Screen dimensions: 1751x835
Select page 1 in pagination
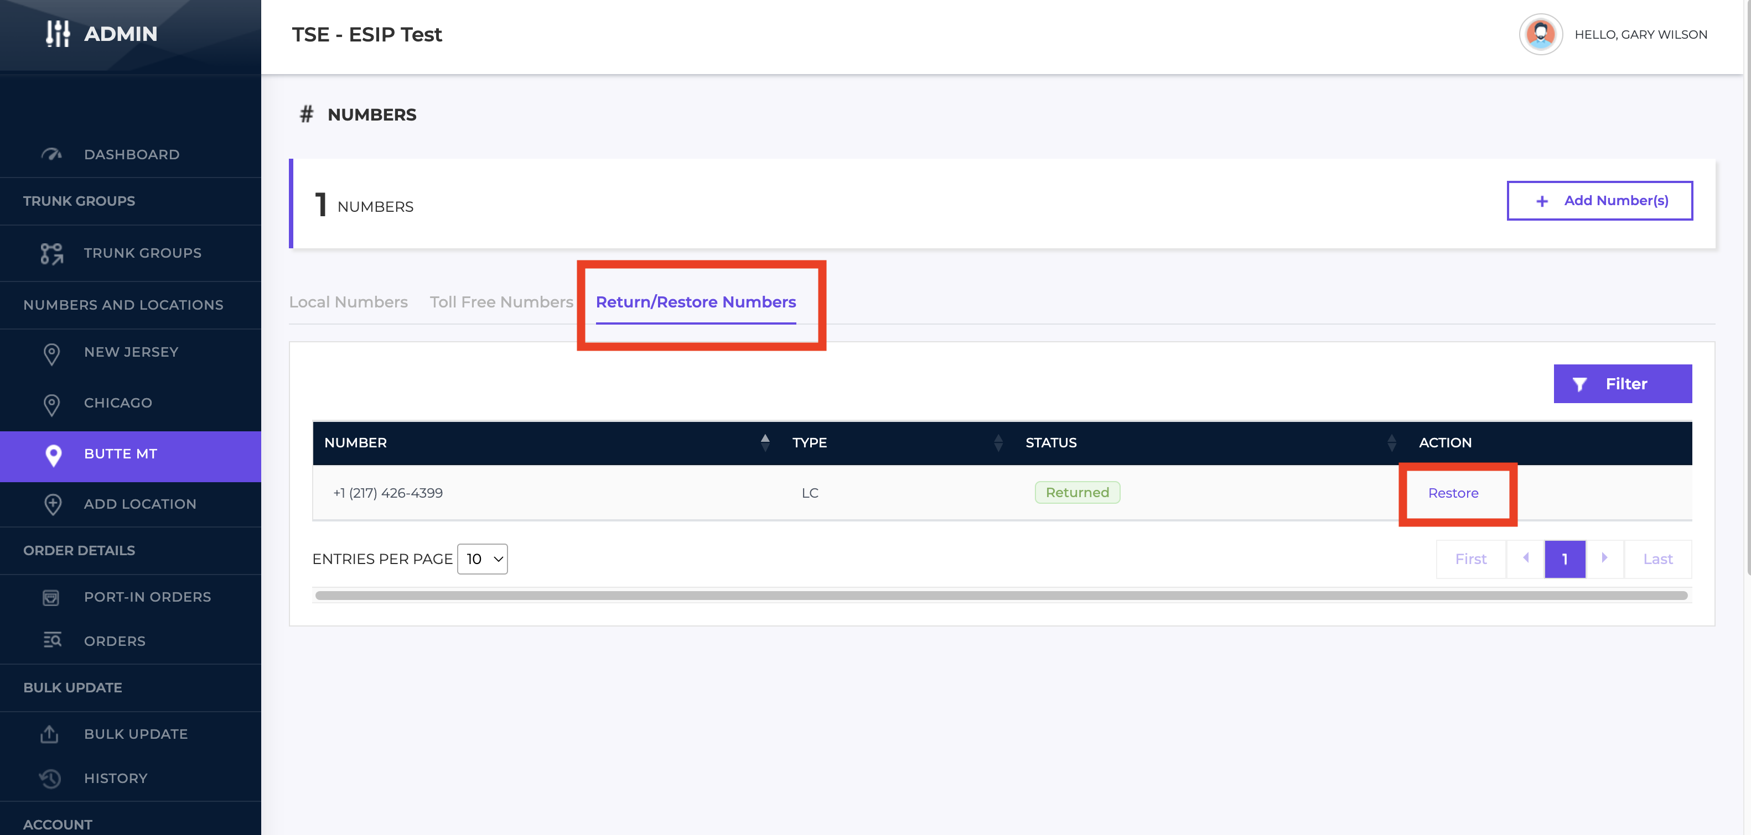(x=1564, y=559)
